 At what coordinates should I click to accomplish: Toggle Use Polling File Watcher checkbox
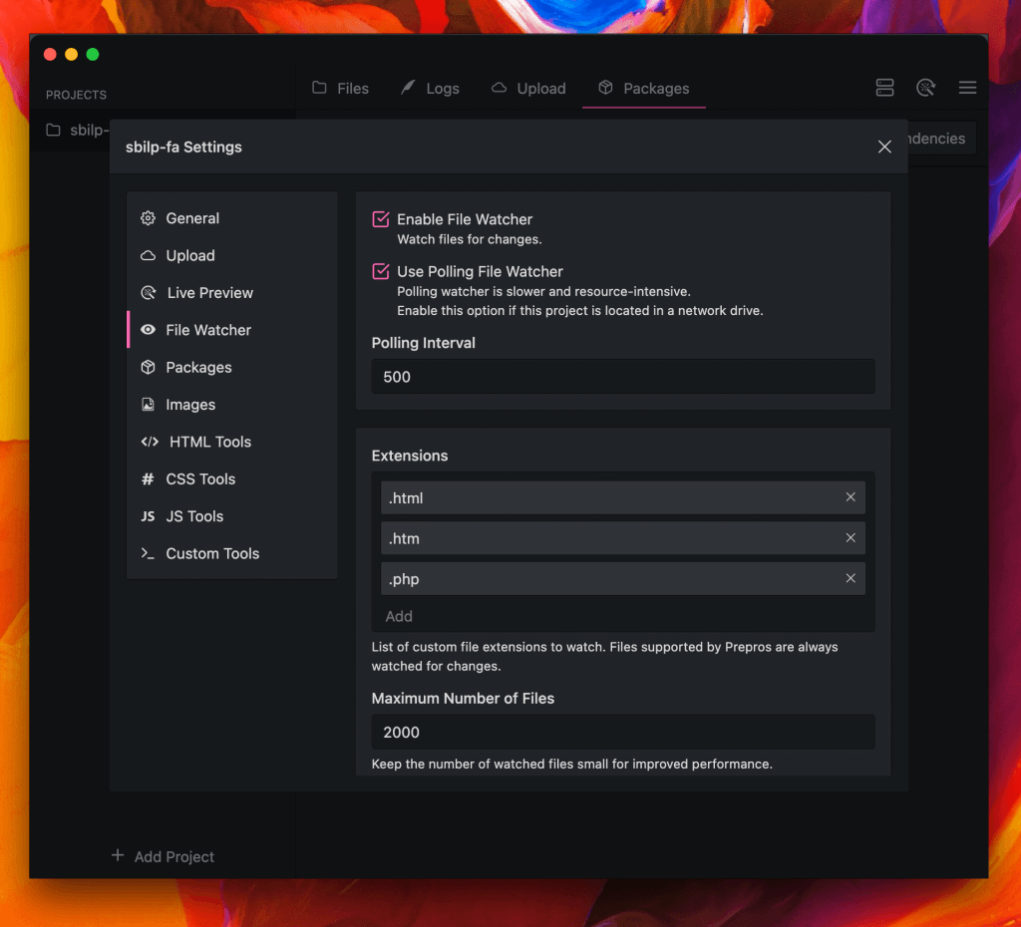click(x=380, y=271)
